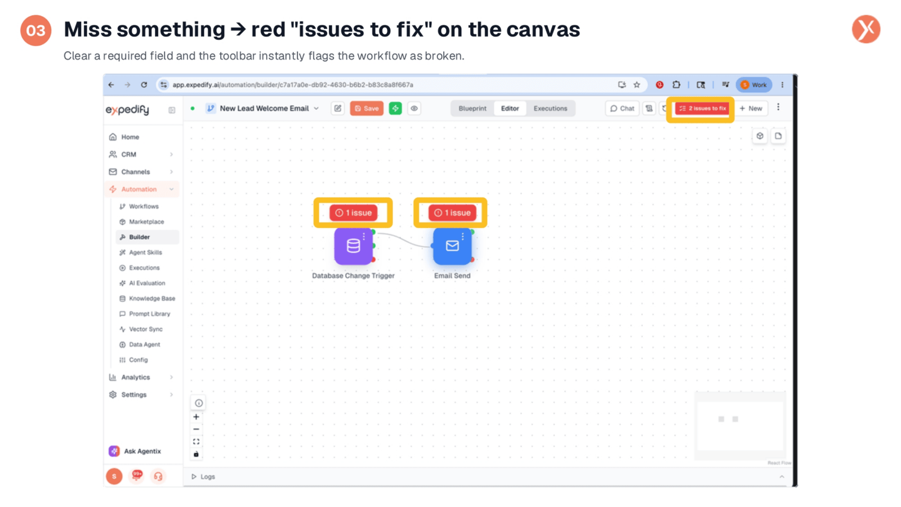Collapse the Automation section
This screenshot has width=901, height=507.
142,189
